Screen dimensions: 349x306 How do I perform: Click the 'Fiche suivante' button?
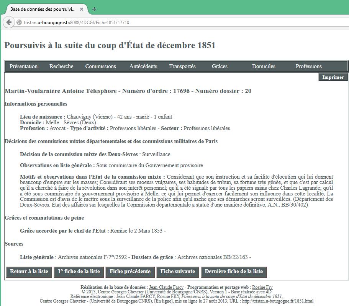(178, 272)
